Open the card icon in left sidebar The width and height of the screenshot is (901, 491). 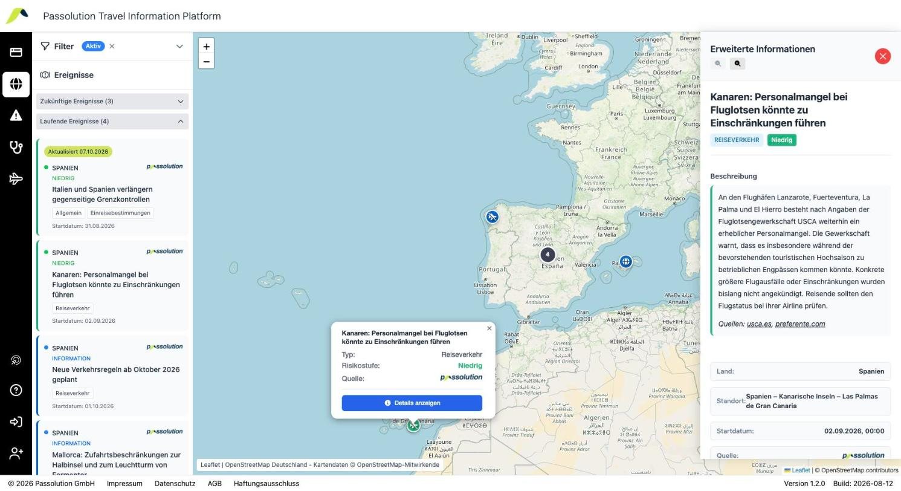16,52
